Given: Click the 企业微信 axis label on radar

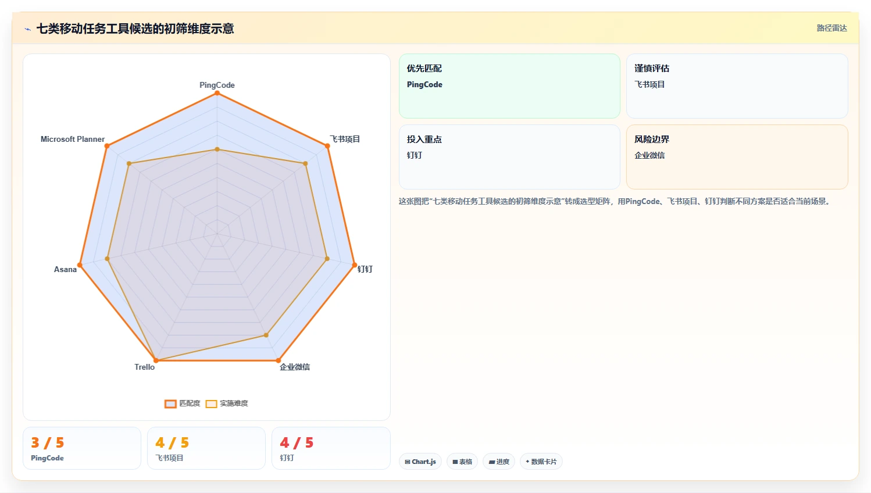Looking at the screenshot, I should tap(295, 367).
